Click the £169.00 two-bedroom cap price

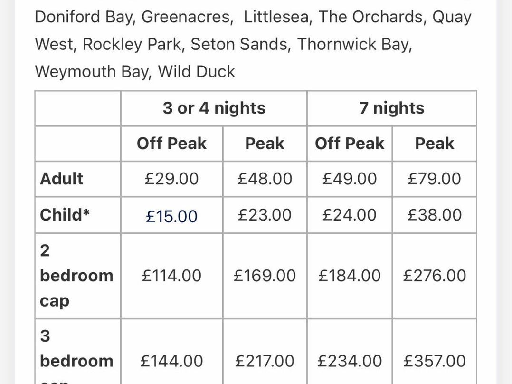point(265,276)
